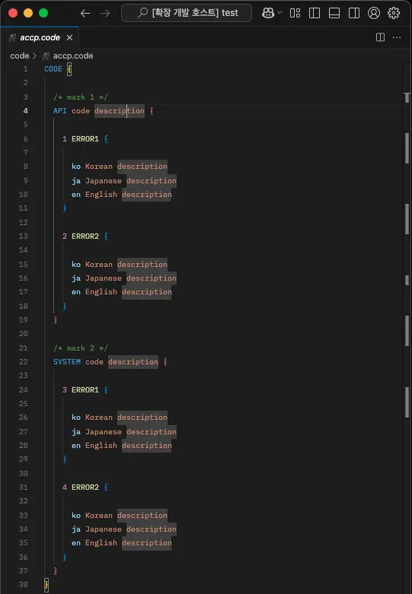Open the Manage settings gear
Screen dimensions: 412x594
click(394, 13)
